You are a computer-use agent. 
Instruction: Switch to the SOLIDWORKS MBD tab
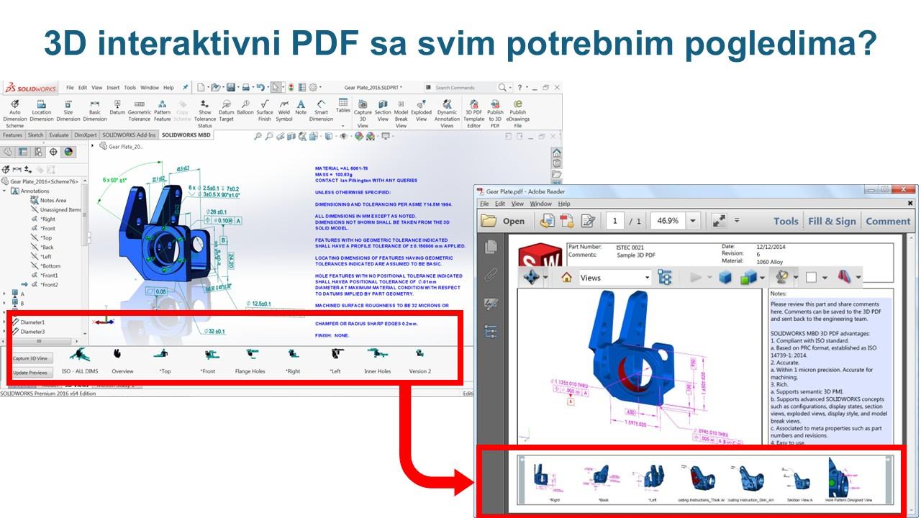click(186, 135)
